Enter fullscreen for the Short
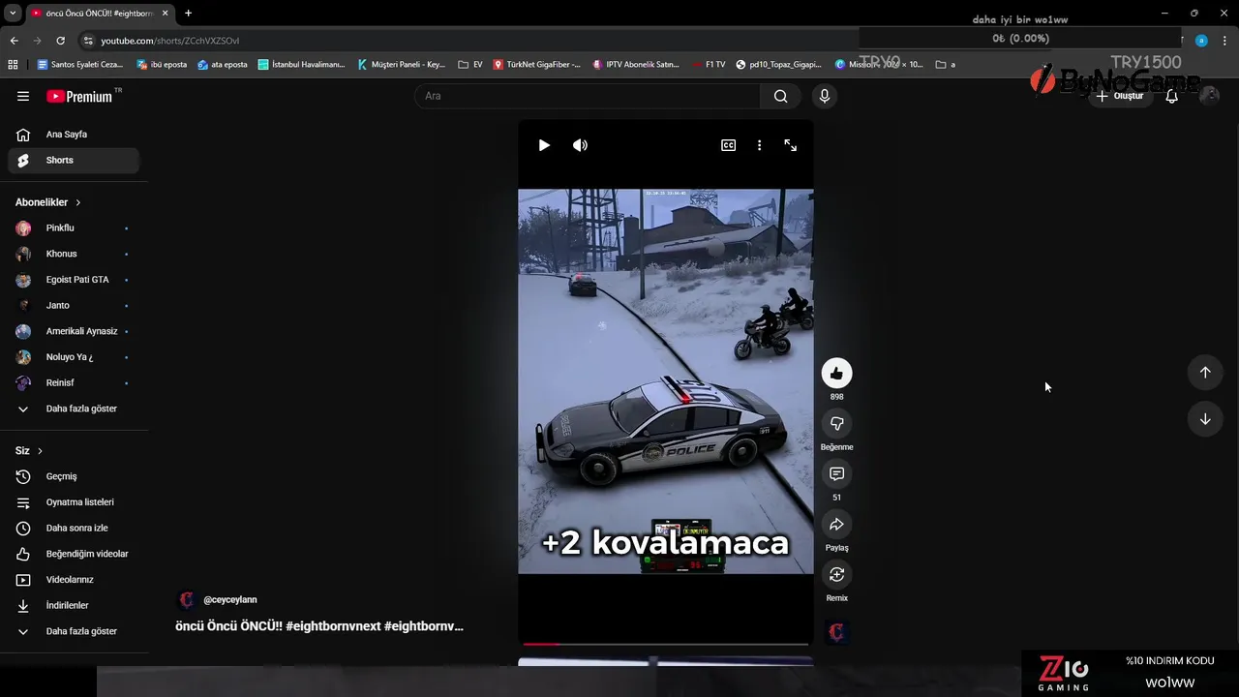The image size is (1239, 697). [x=791, y=145]
